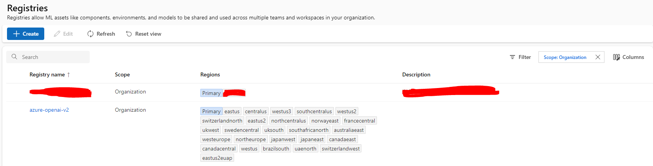Remove the Scope: Organization filter

pyautogui.click(x=598, y=57)
